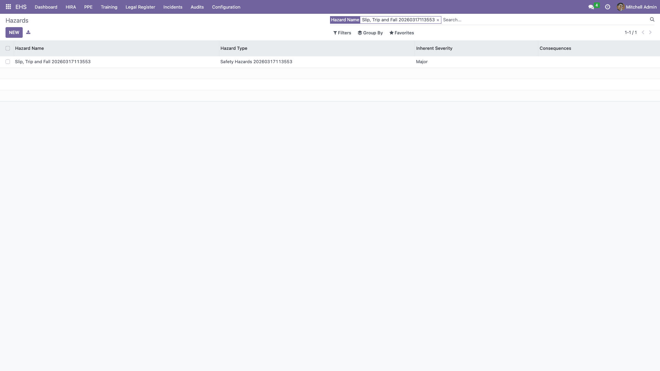Go to previous page arrow
Screen dimensions: 660x371
coord(643,32)
